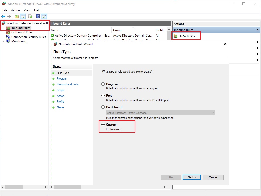
Task: Select the Custom rule type radio button
Action: [103, 125]
